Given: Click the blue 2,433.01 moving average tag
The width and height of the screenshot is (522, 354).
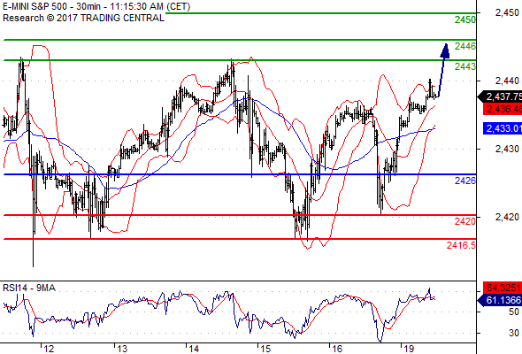Looking at the screenshot, I should 503,128.
